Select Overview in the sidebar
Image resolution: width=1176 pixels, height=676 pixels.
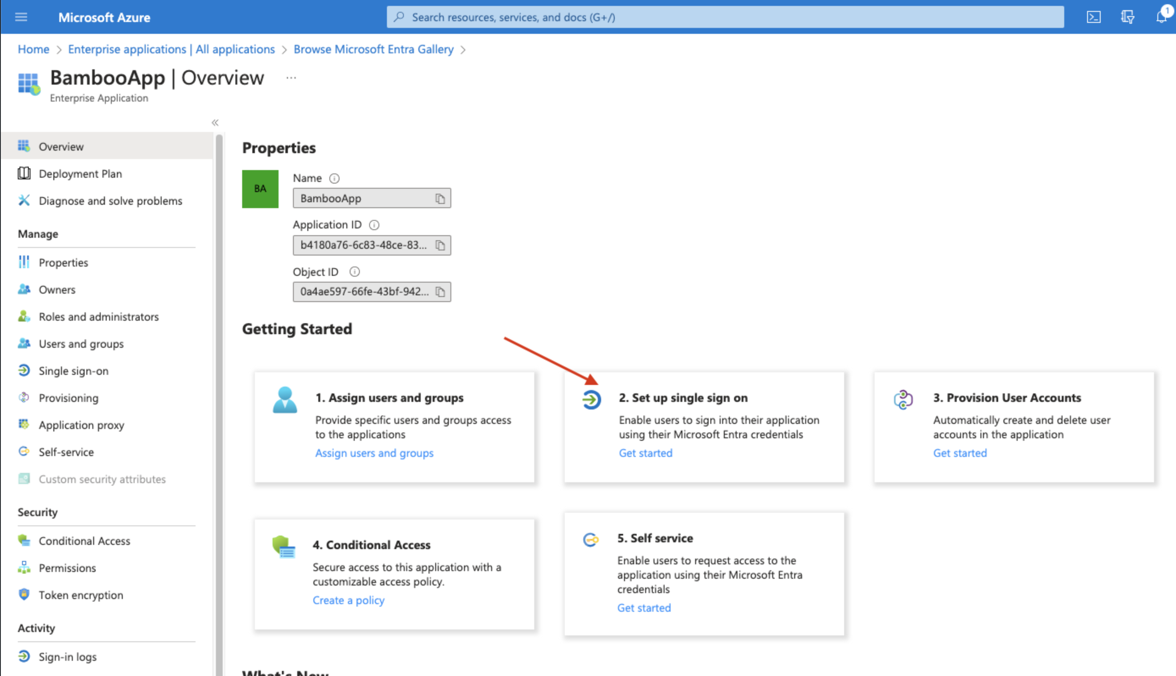[107, 146]
